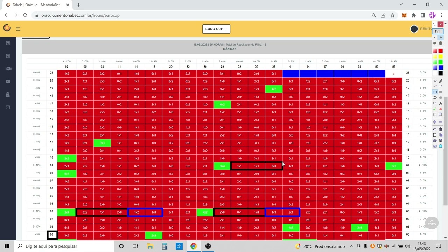Click the MentoriaBet orange logo
448x252 pixels.
pos(7,28)
